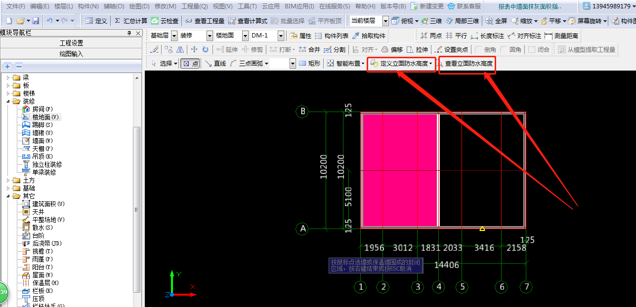Open 三点画弧 arc dropdown
Screen dimensions: 636x307
tap(250, 63)
